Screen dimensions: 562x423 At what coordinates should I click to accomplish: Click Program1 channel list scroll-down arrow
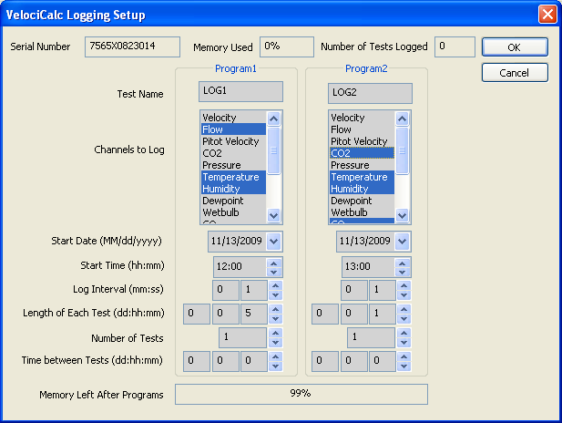pyautogui.click(x=274, y=216)
